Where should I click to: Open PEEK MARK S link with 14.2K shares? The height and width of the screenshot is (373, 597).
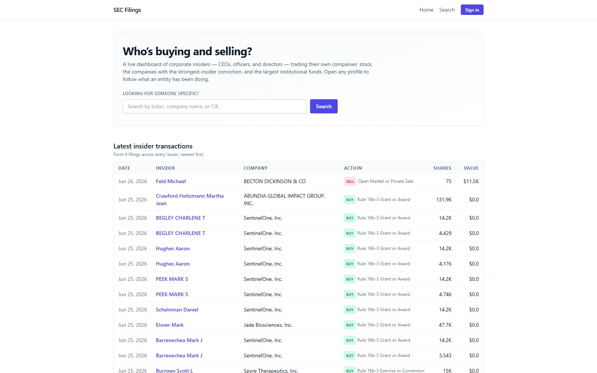[172, 279]
